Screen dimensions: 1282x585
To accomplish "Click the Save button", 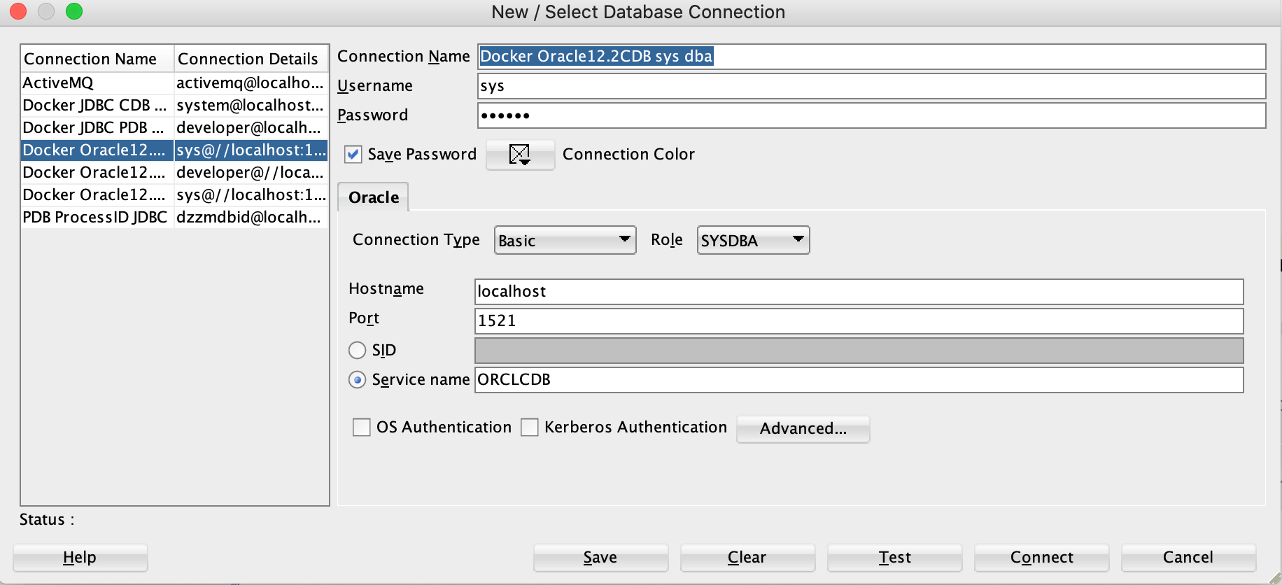I will coord(600,558).
